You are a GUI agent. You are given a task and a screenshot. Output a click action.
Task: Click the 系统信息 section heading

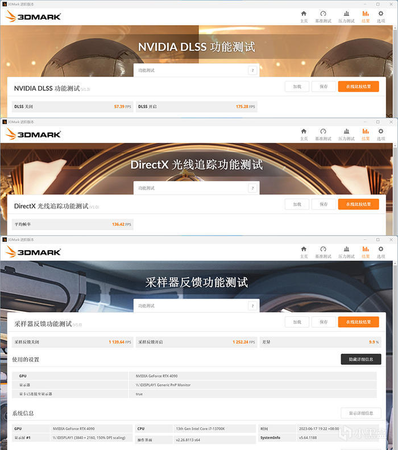click(x=23, y=413)
